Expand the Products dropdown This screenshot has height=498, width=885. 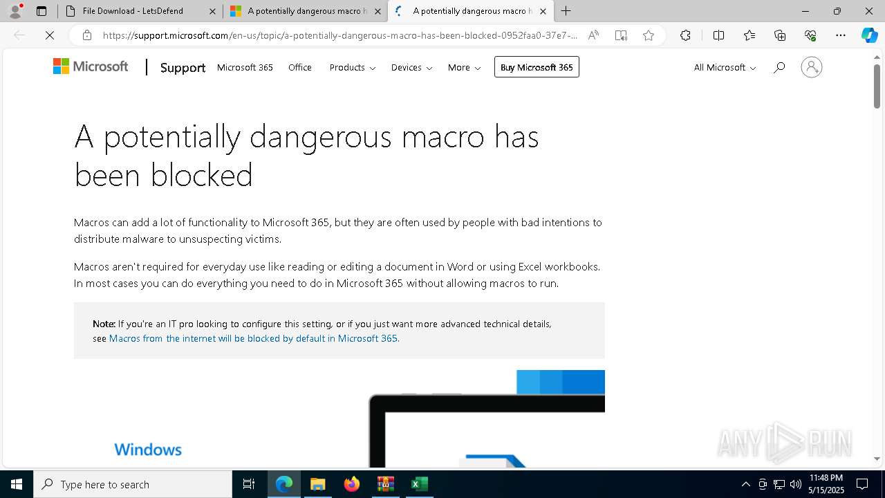353,67
